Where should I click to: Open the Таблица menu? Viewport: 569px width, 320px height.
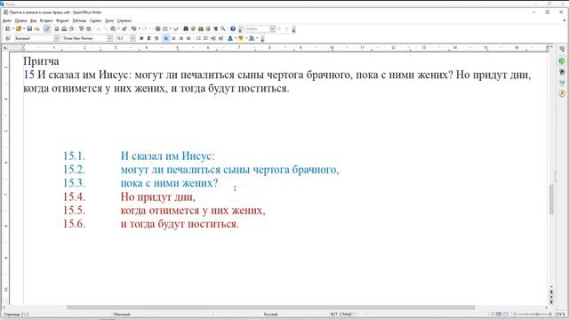(79, 20)
